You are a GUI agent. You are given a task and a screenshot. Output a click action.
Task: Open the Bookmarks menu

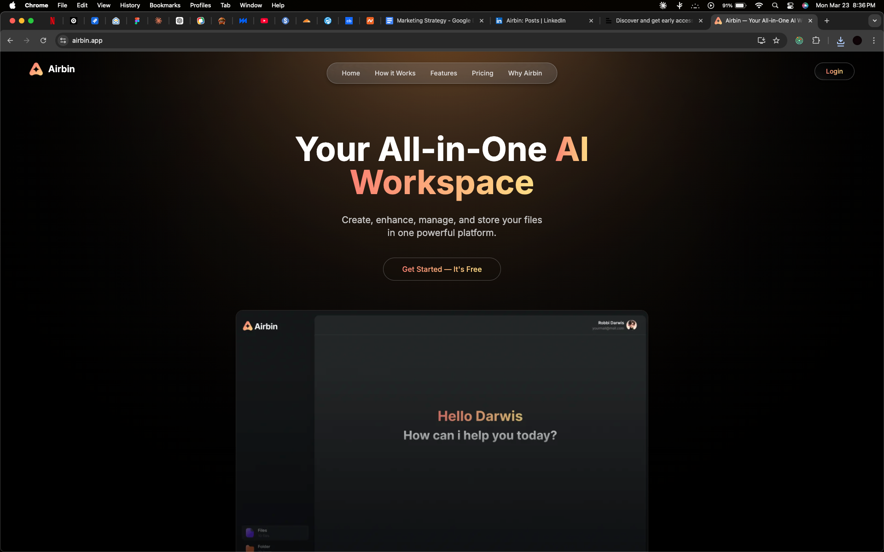(165, 6)
